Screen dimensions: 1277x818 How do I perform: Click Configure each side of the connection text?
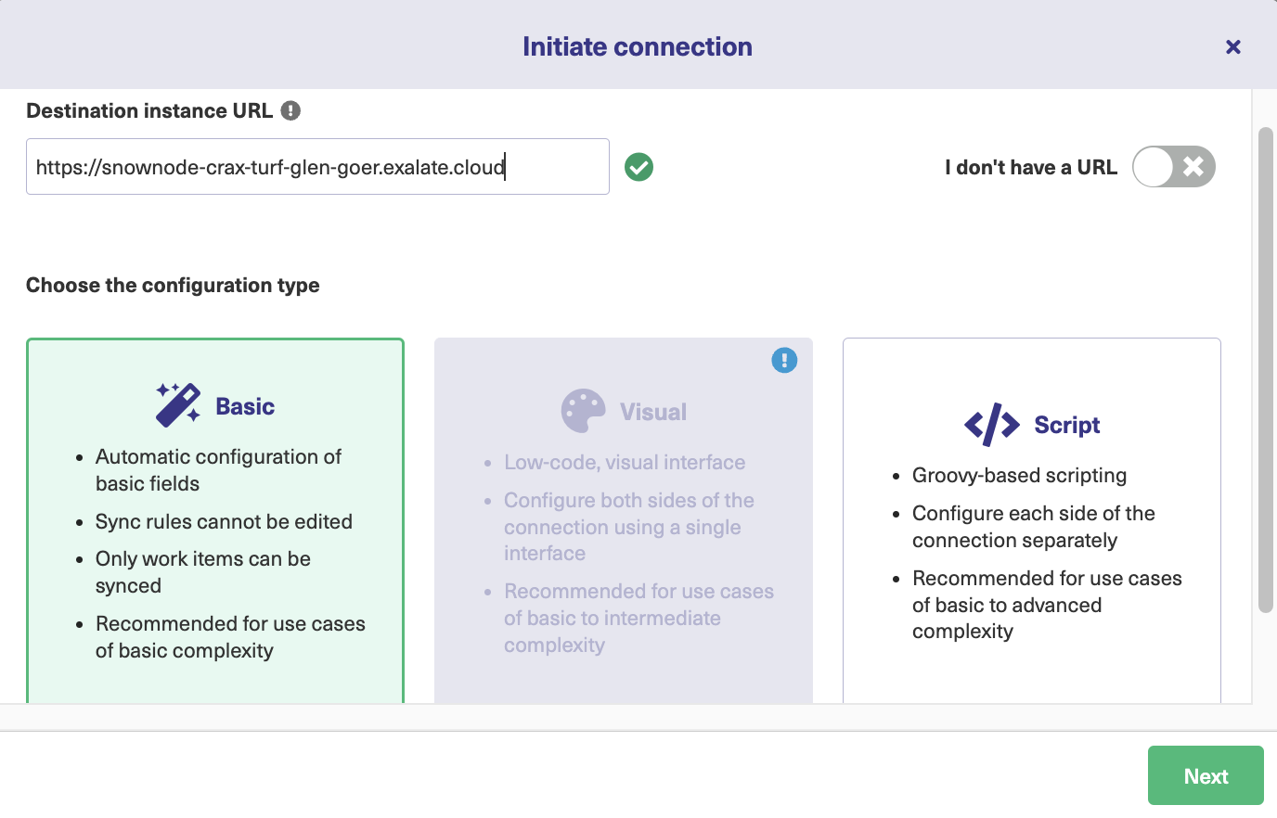tap(1034, 527)
